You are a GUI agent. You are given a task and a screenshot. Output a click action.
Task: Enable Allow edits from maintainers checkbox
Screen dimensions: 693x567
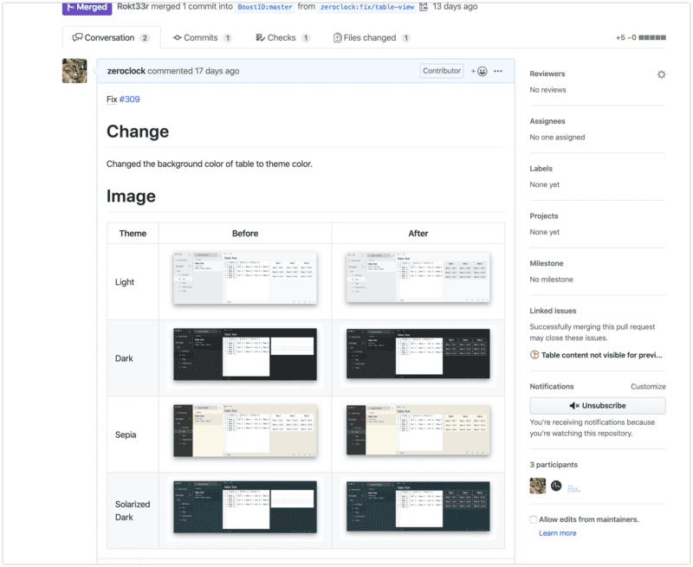534,519
